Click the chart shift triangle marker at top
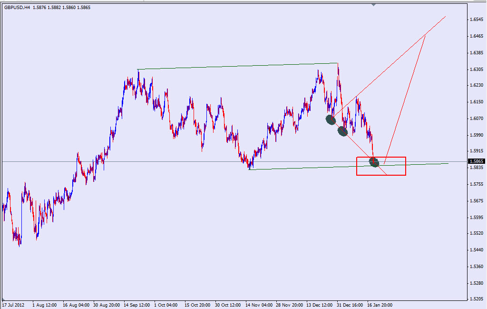The height and width of the screenshot is (309, 487). point(373,5)
